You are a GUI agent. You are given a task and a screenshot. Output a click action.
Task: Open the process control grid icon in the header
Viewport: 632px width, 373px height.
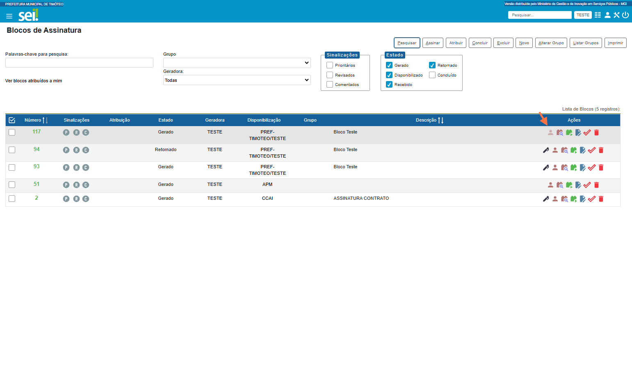tap(598, 15)
